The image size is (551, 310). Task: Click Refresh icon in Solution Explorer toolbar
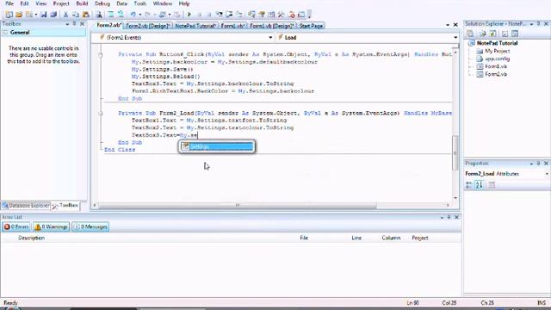pos(493,34)
